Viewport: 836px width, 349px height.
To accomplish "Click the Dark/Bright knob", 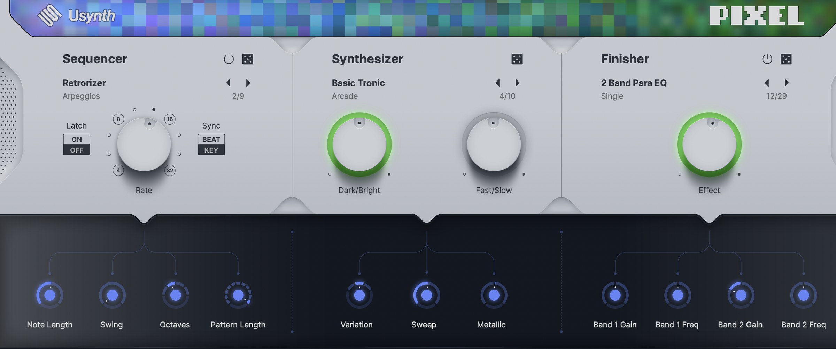I will click(x=359, y=144).
